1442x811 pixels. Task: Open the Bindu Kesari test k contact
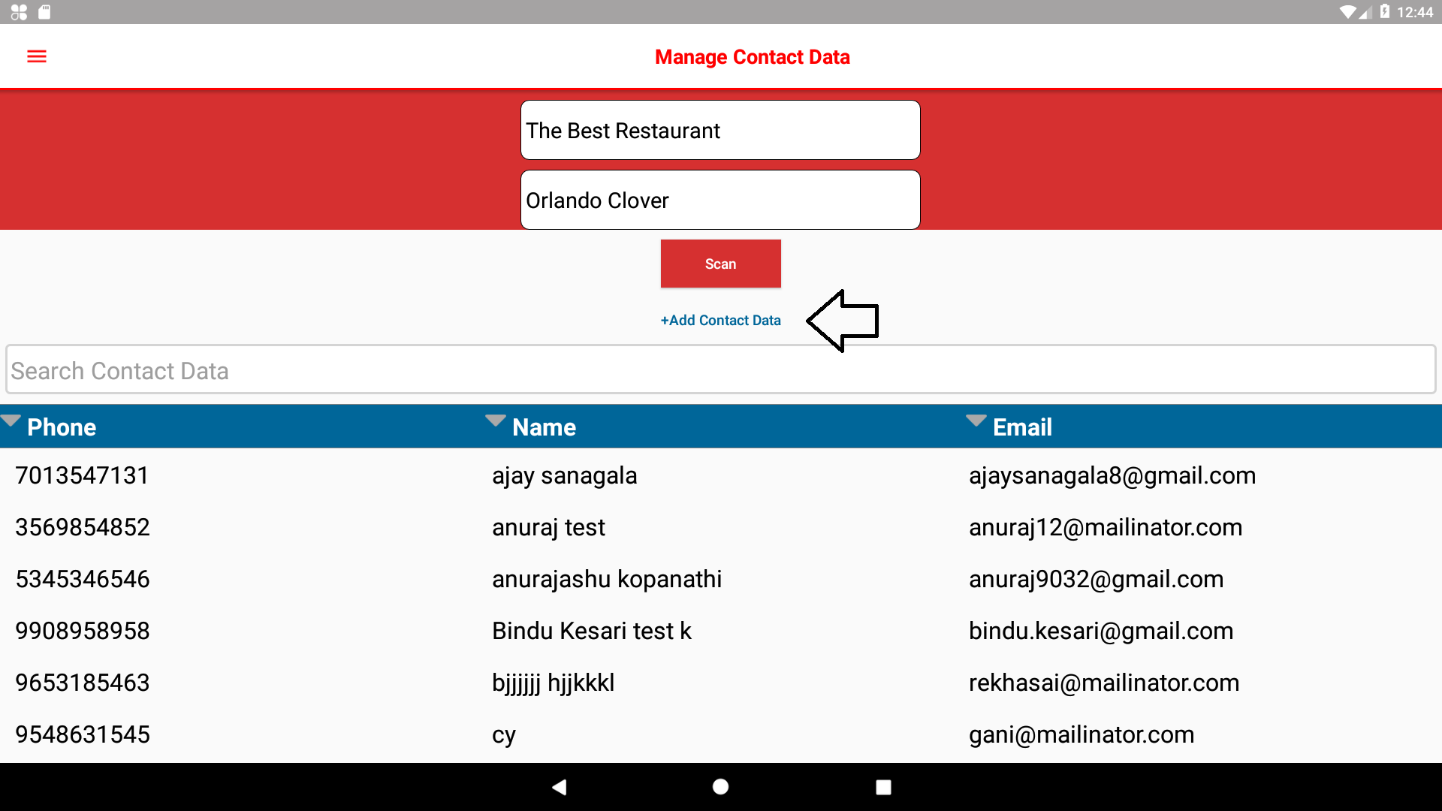(591, 632)
